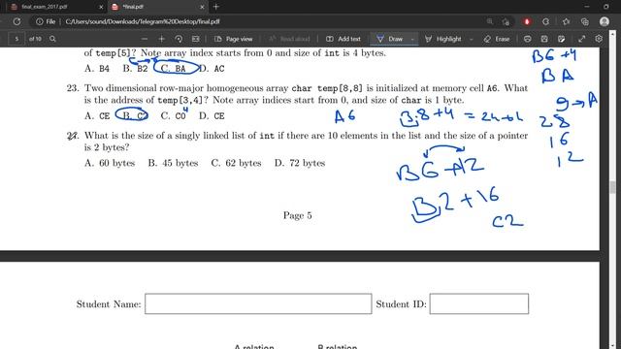Toggle the Draw tool
621x349 pixels.
click(390, 39)
